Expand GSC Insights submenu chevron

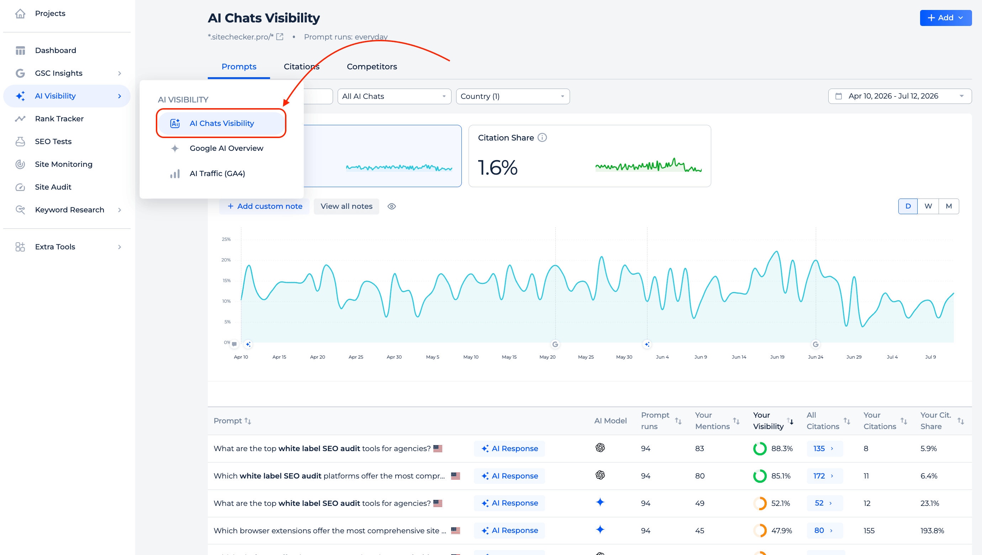point(120,73)
